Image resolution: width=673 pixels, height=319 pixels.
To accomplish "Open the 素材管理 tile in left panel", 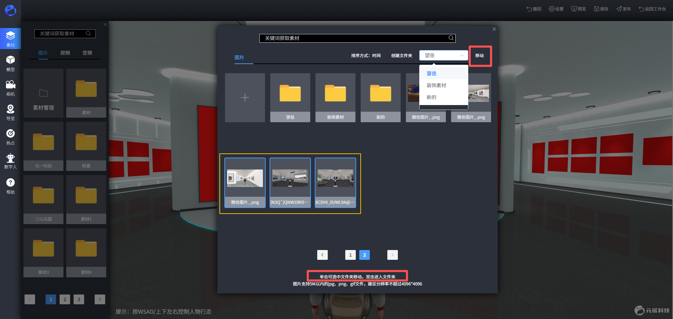I will click(x=43, y=93).
